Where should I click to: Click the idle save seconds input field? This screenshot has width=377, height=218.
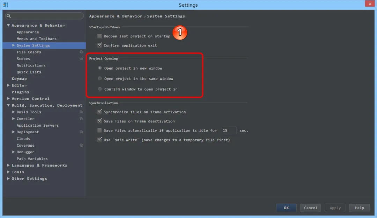[x=229, y=130]
